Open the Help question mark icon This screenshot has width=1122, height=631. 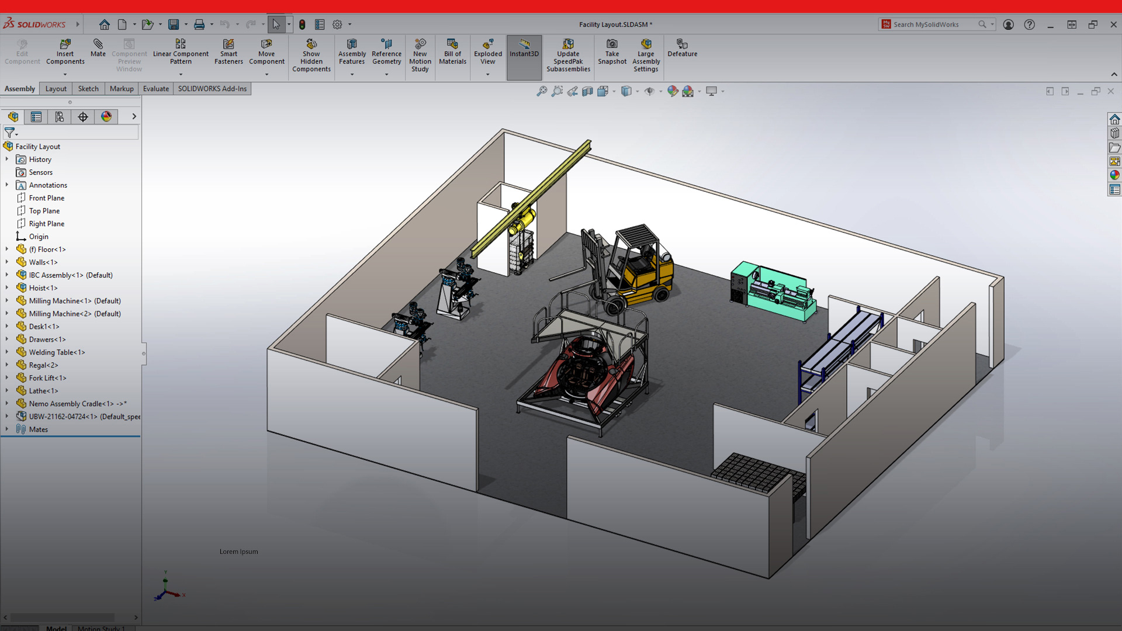click(1029, 25)
